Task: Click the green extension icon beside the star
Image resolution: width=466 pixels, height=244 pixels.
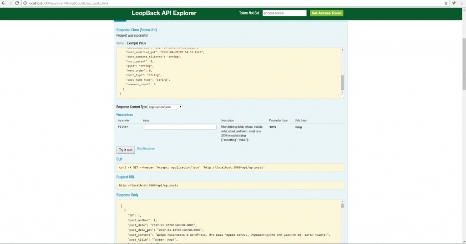Action: (454, 3)
